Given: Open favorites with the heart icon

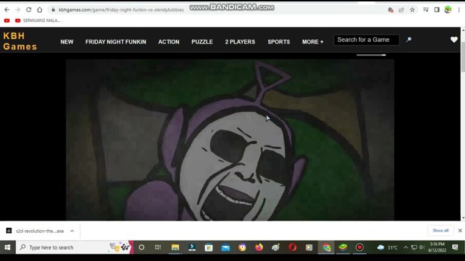Looking at the screenshot, I should coord(453,40).
